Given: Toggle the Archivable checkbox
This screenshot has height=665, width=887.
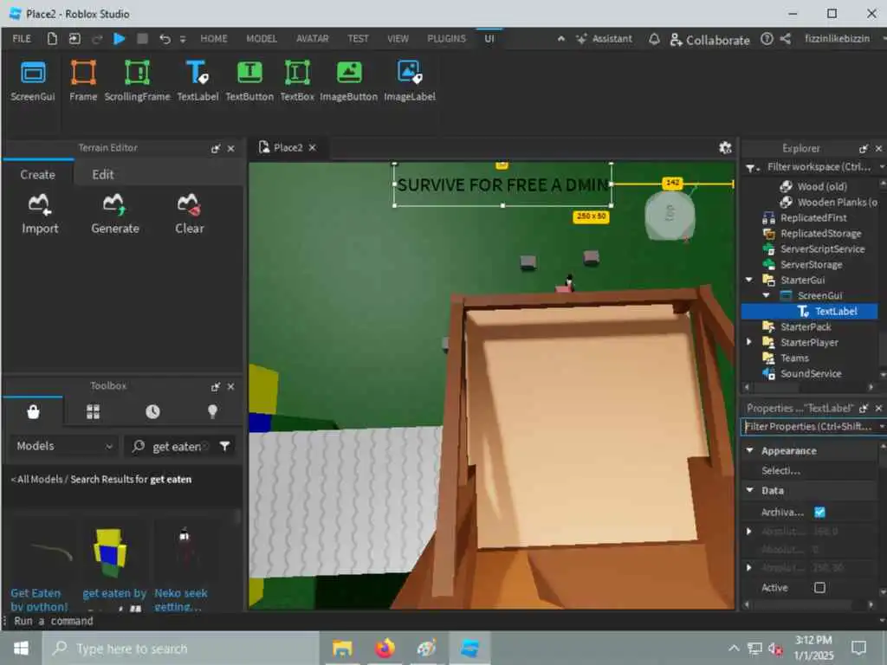Looking at the screenshot, I should [x=819, y=512].
